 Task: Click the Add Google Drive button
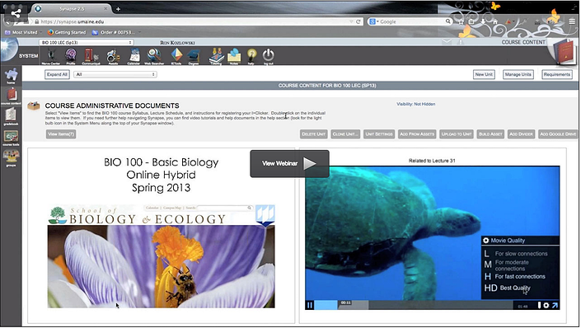[558, 134]
